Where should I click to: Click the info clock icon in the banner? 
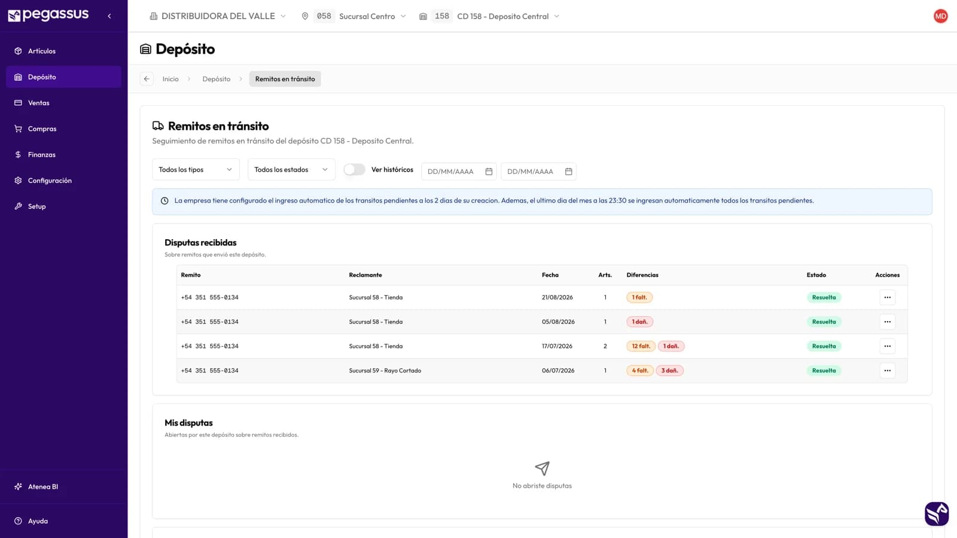164,201
